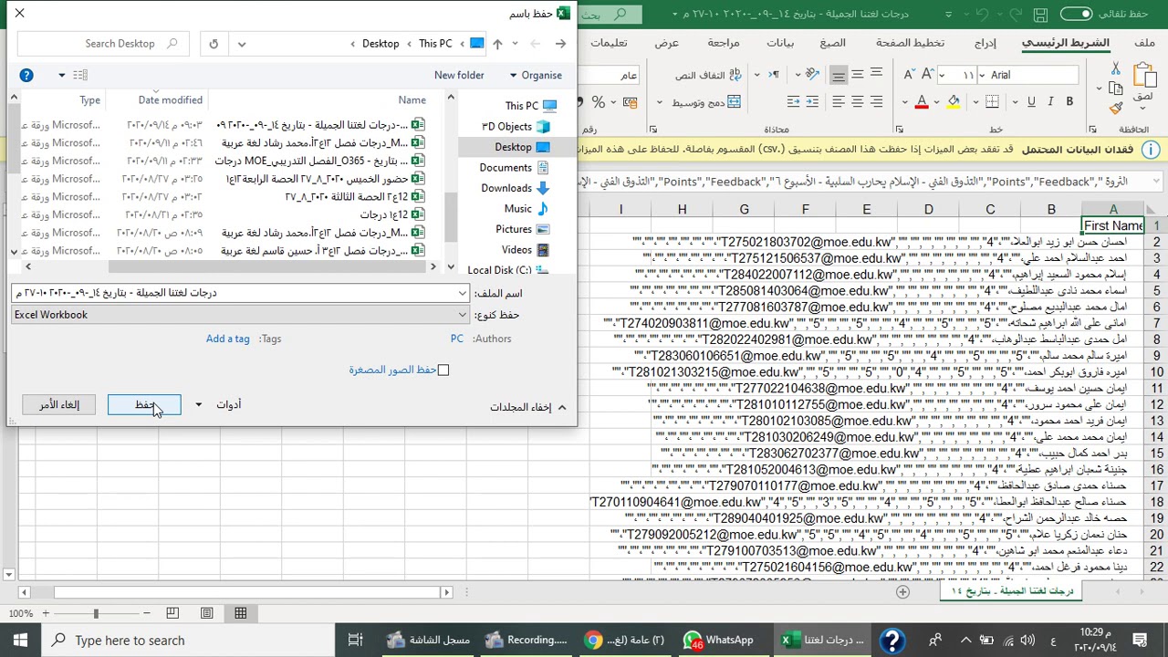
Task: Click the حفظ Save button
Action: pos(144,405)
